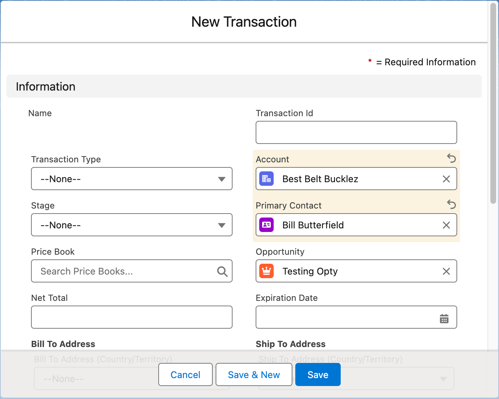
Task: Click the New Transaction title
Action: 244,22
